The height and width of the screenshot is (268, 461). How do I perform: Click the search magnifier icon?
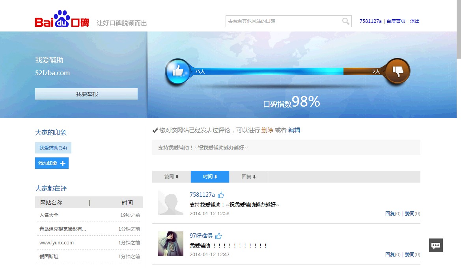point(346,21)
